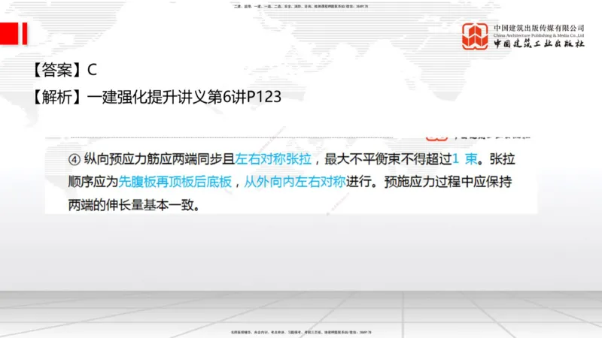
Task: Click the red publisher logo icon
Action: [475, 36]
